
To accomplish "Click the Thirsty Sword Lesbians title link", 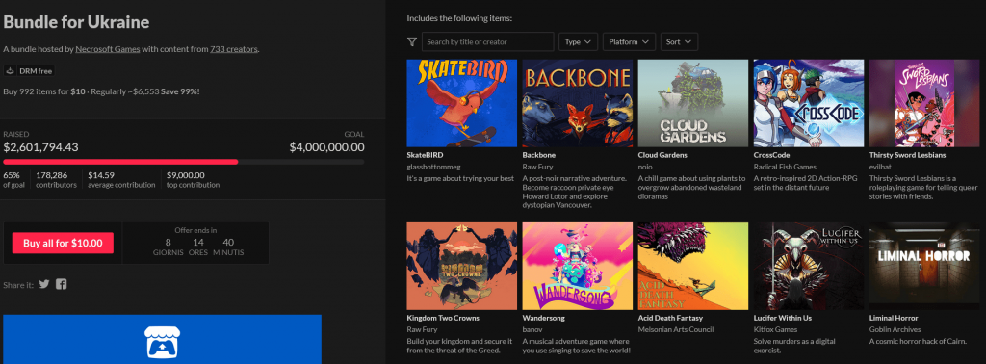I will pyautogui.click(x=907, y=155).
